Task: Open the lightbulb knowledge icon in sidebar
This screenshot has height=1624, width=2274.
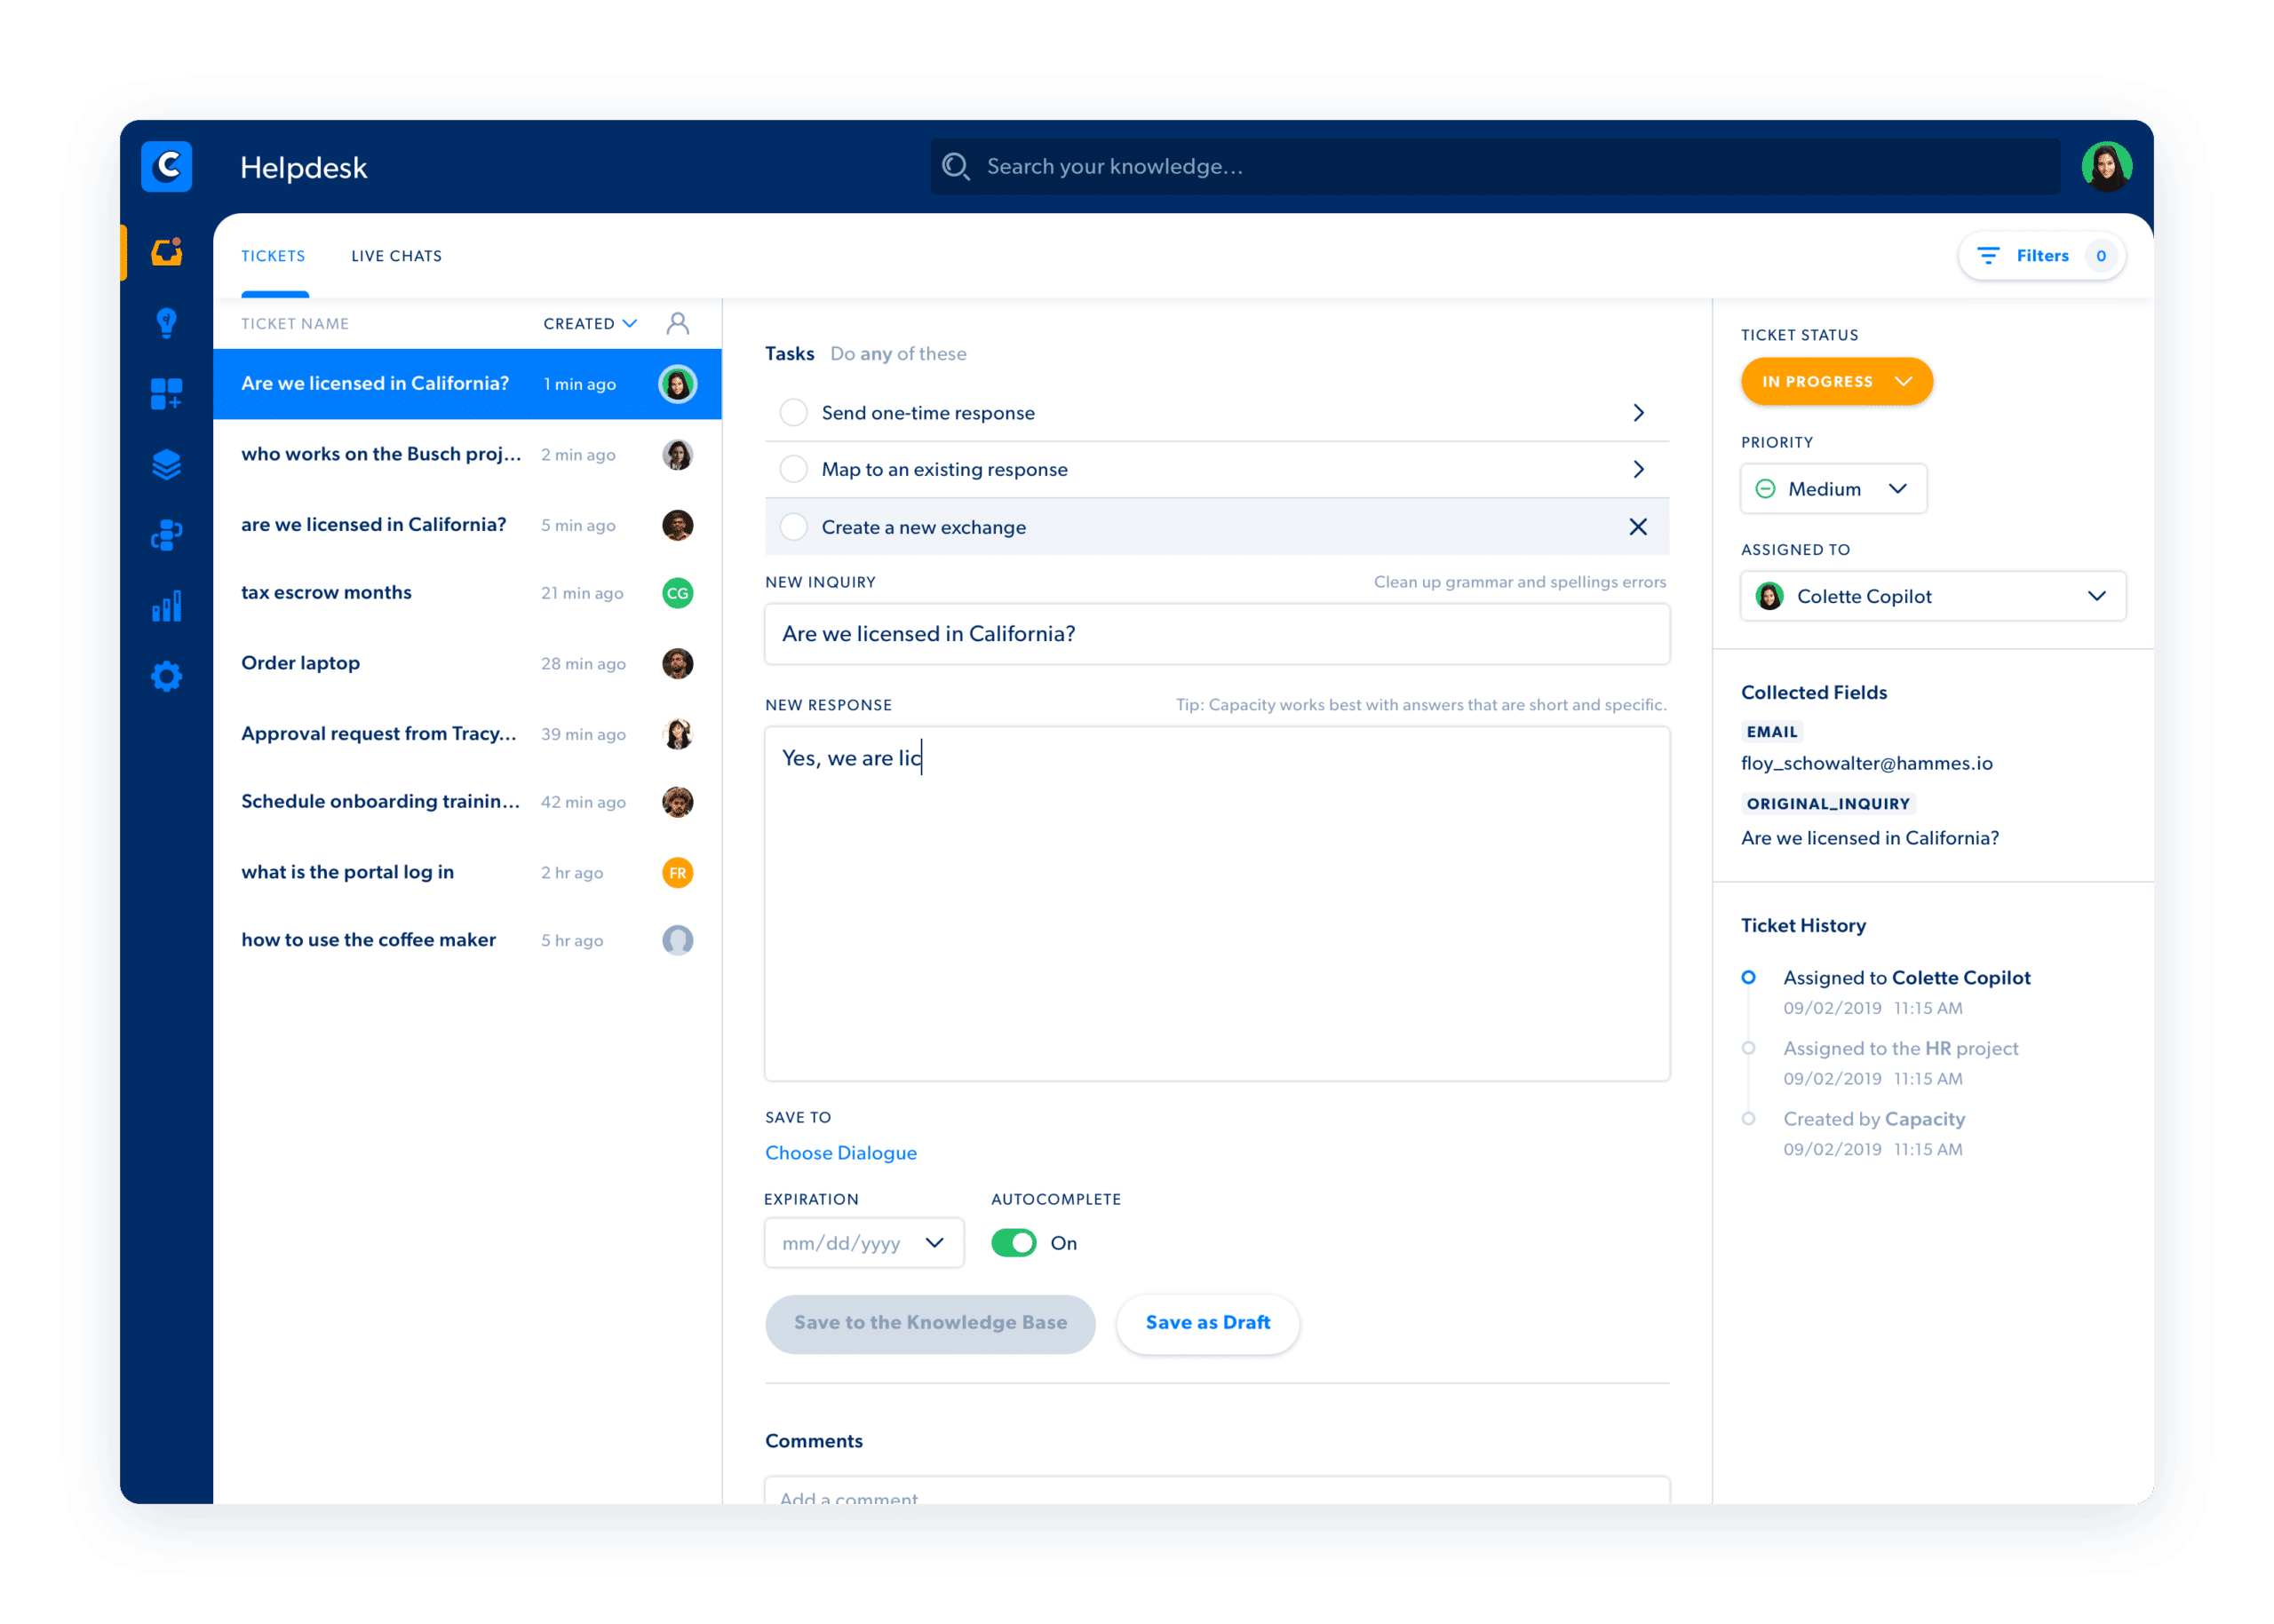Action: click(x=166, y=322)
